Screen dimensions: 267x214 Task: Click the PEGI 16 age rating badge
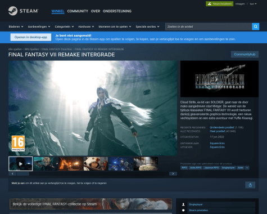[18, 143]
